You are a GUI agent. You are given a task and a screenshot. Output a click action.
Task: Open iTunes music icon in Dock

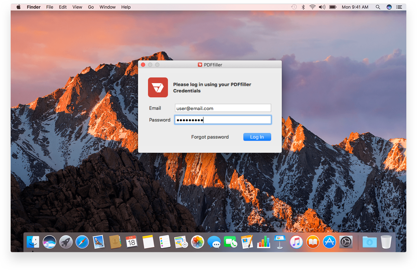pos(296,242)
